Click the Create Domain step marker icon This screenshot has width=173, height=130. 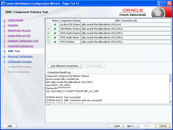4,20
